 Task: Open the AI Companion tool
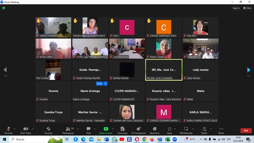pos(138,129)
